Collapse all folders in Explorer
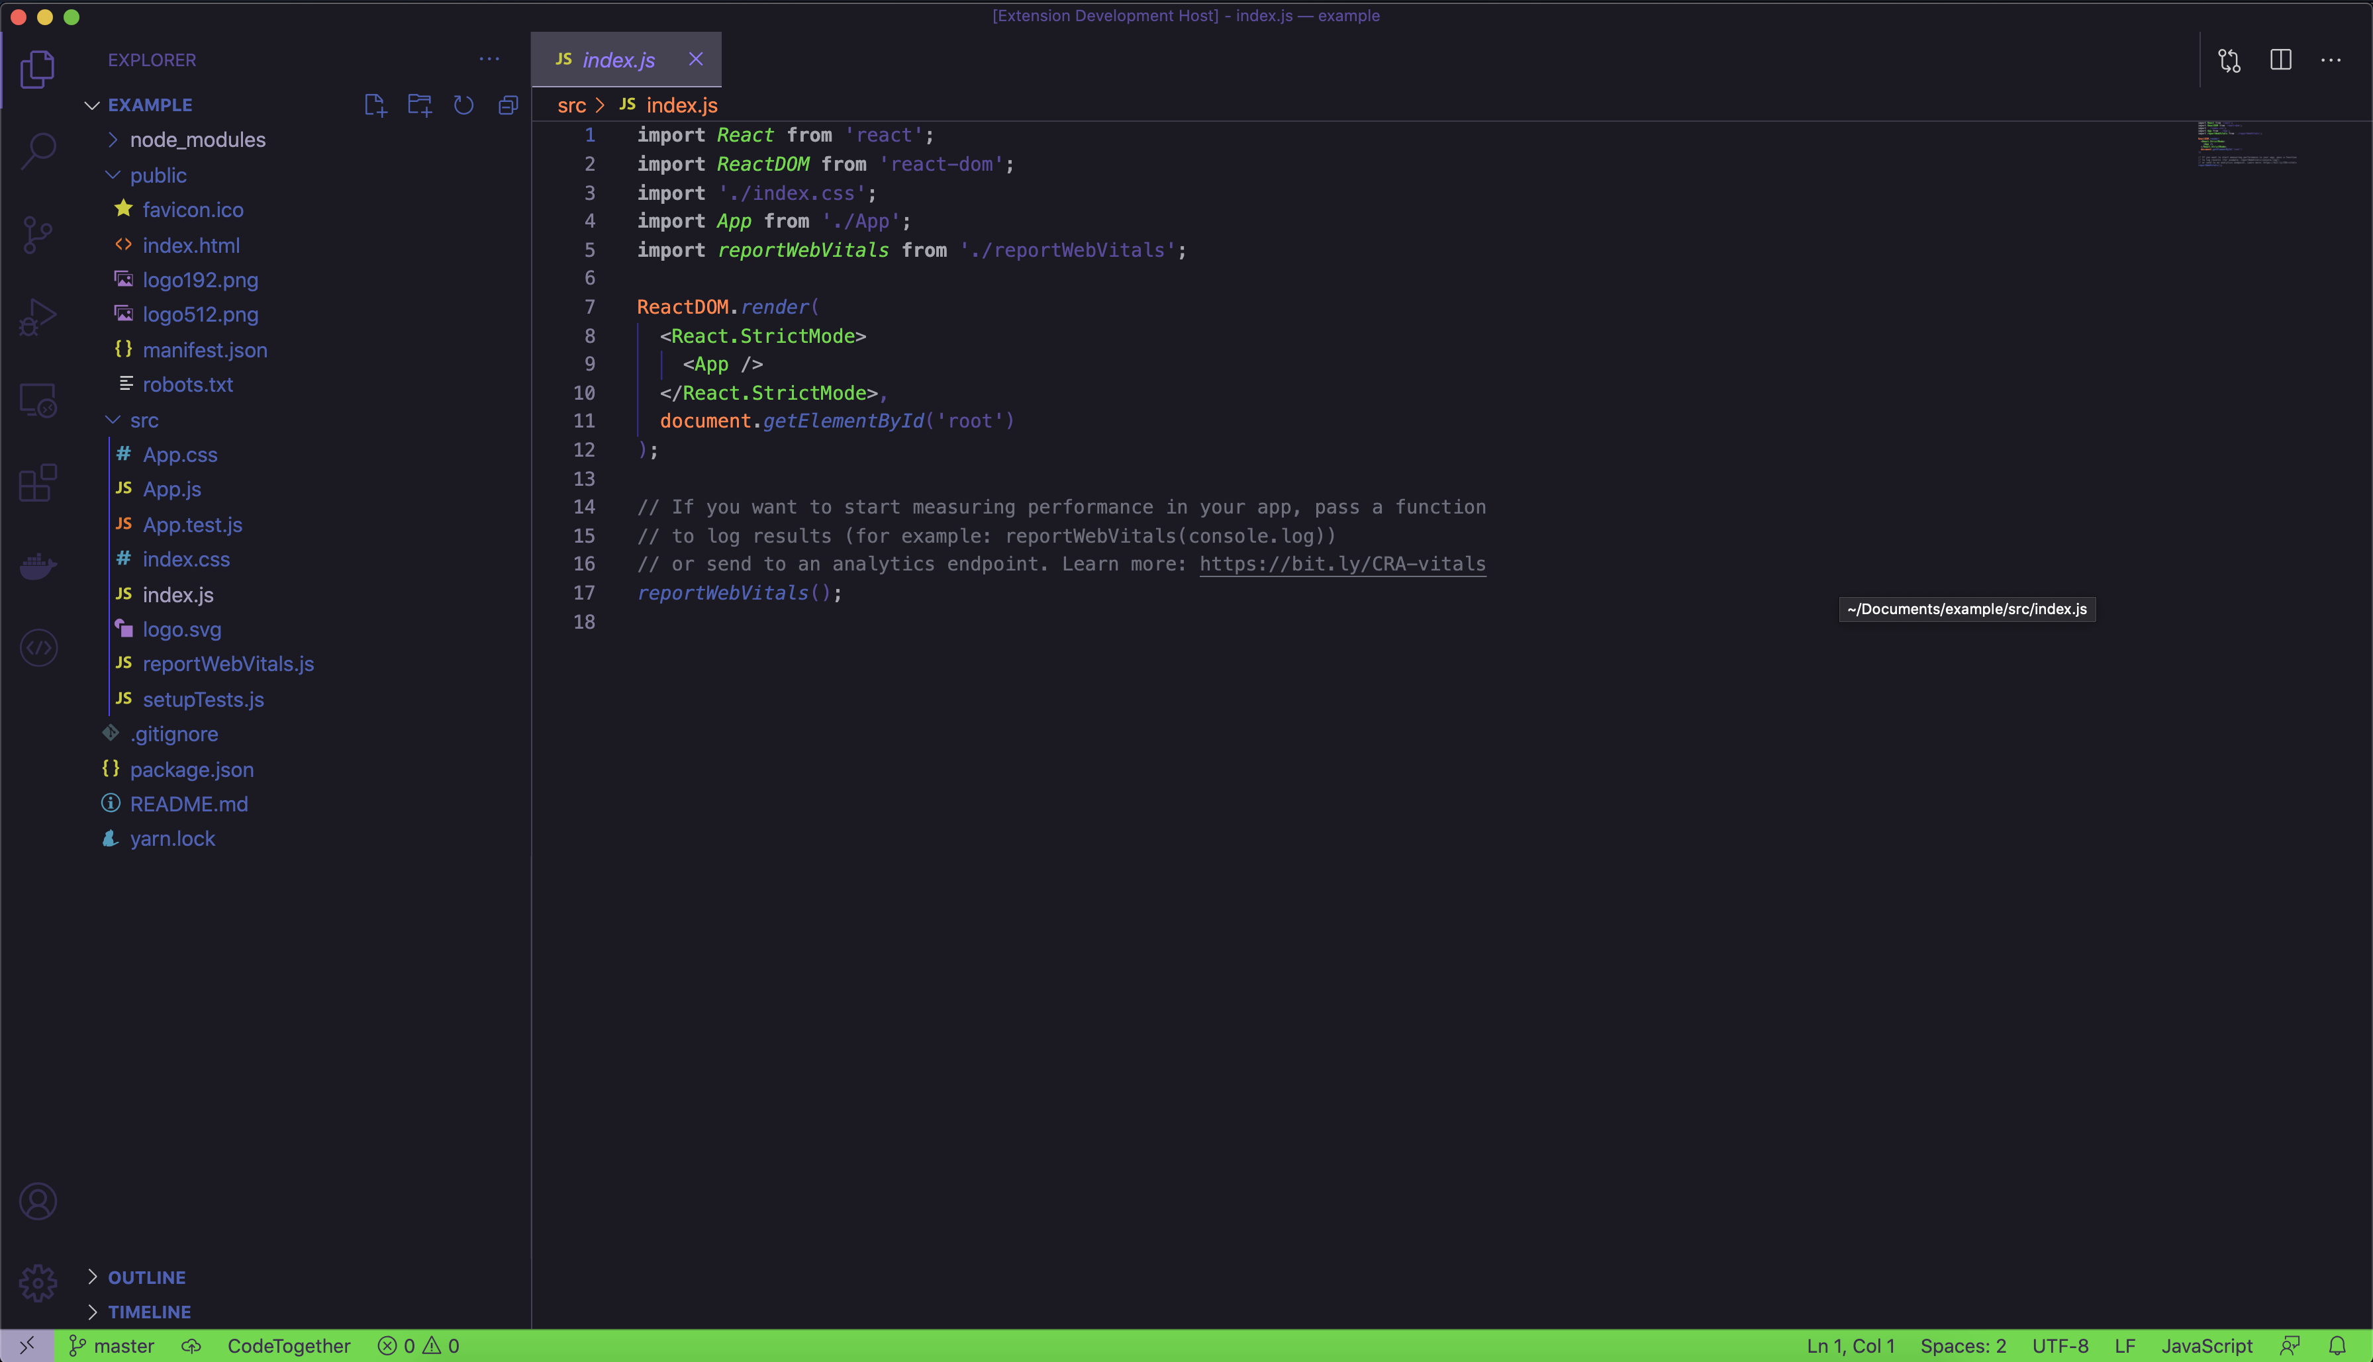Image resolution: width=2373 pixels, height=1362 pixels. (508, 105)
